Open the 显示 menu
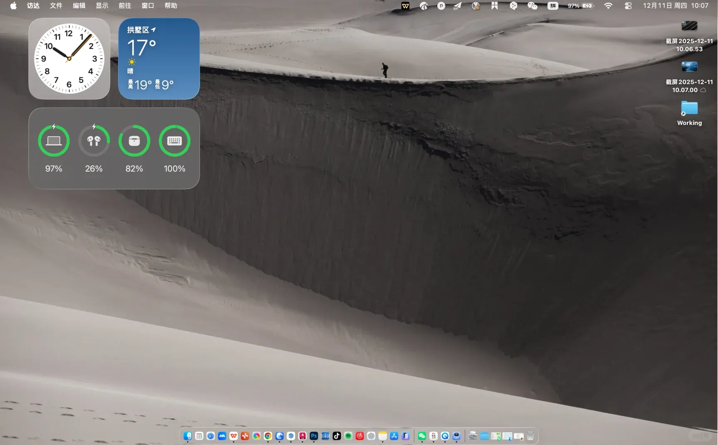 (x=102, y=6)
